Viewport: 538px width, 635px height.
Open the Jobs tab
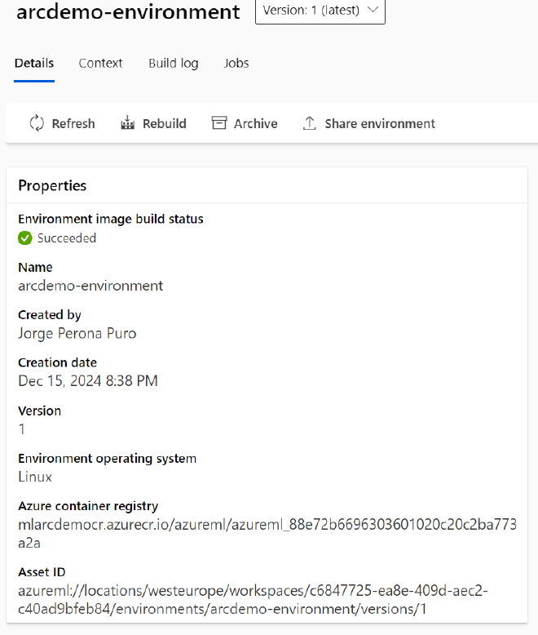tap(236, 63)
